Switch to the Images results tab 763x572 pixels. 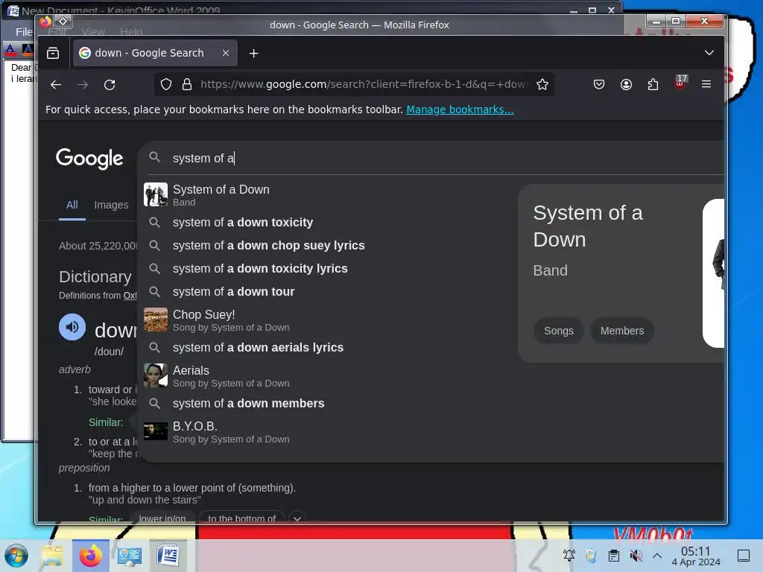tap(111, 205)
